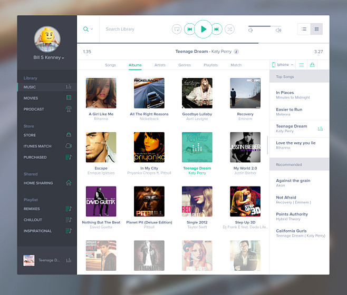Seek in the song progress bar
The height and width of the screenshot is (295, 347).
pos(203,43)
